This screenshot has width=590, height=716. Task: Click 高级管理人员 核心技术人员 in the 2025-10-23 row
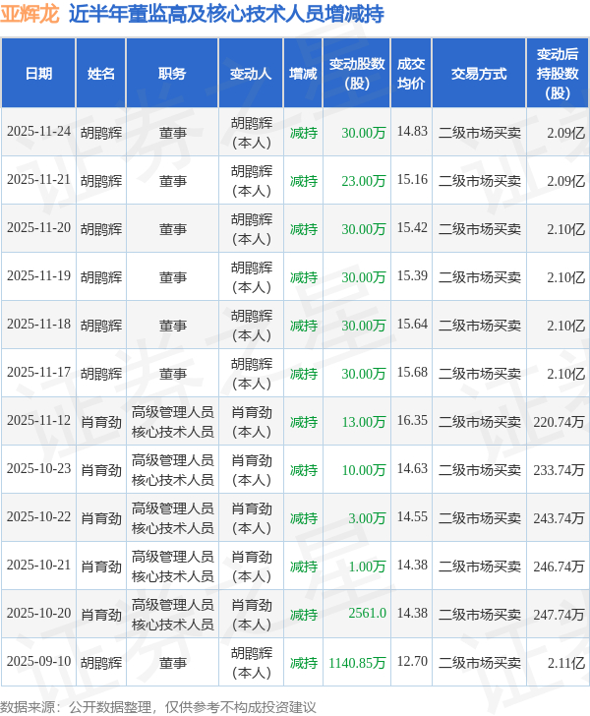pyautogui.click(x=173, y=470)
